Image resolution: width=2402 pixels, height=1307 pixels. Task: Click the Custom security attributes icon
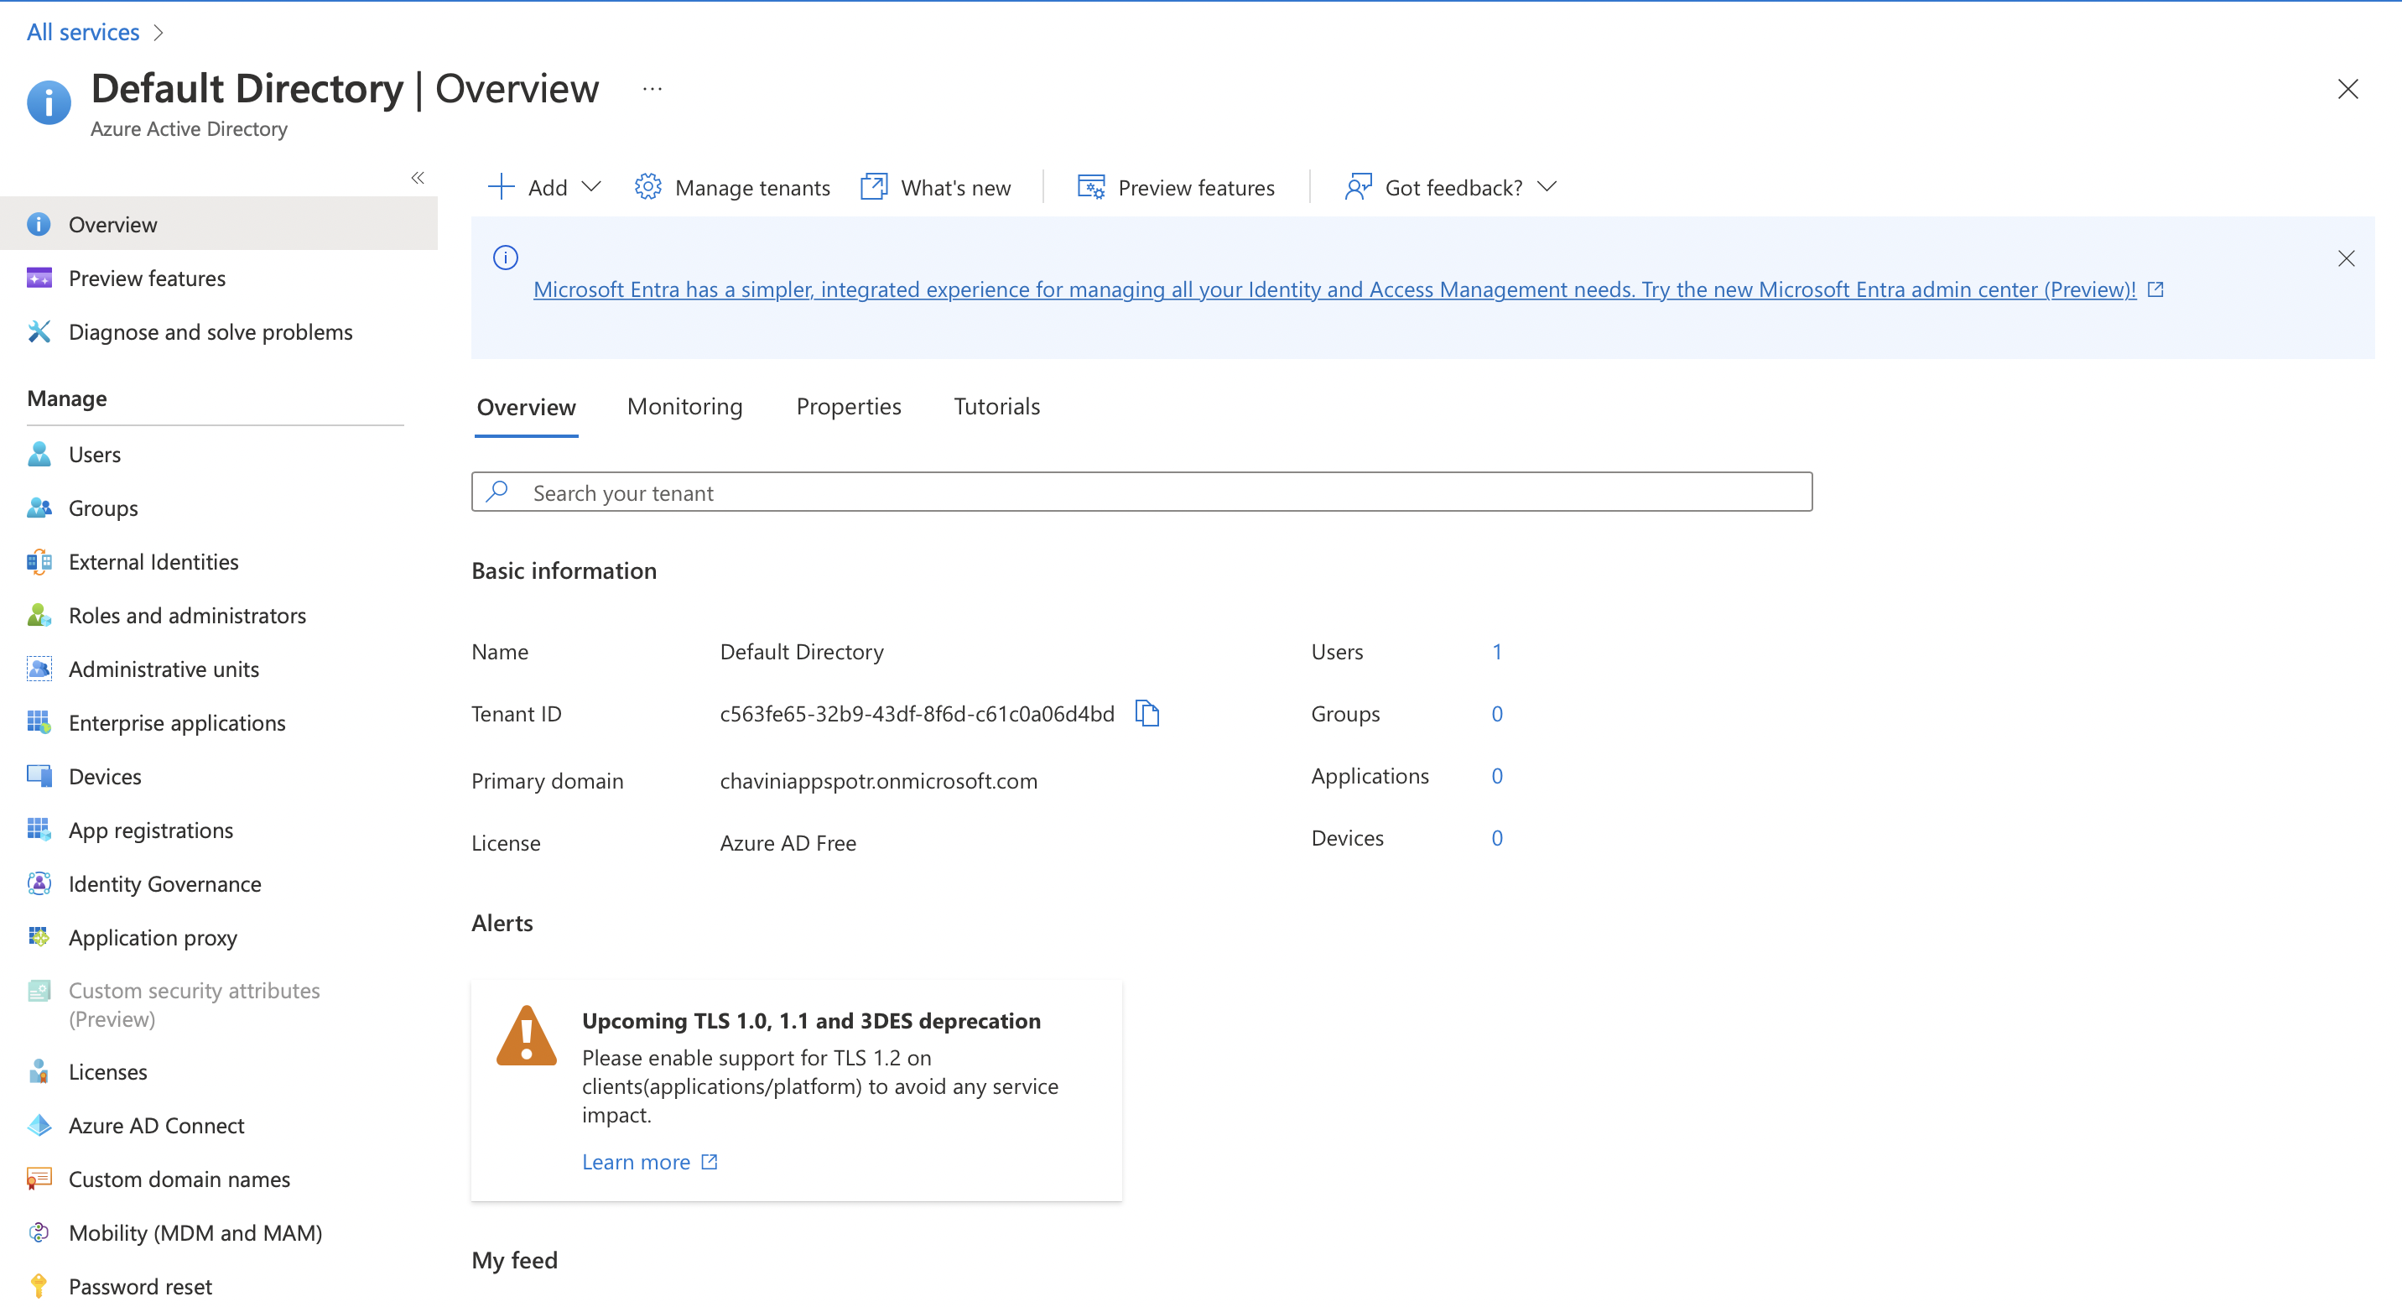pyautogui.click(x=39, y=991)
